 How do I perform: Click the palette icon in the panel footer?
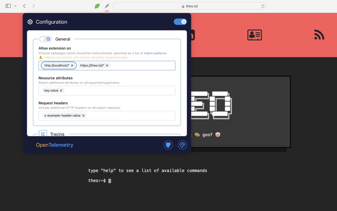(x=182, y=145)
